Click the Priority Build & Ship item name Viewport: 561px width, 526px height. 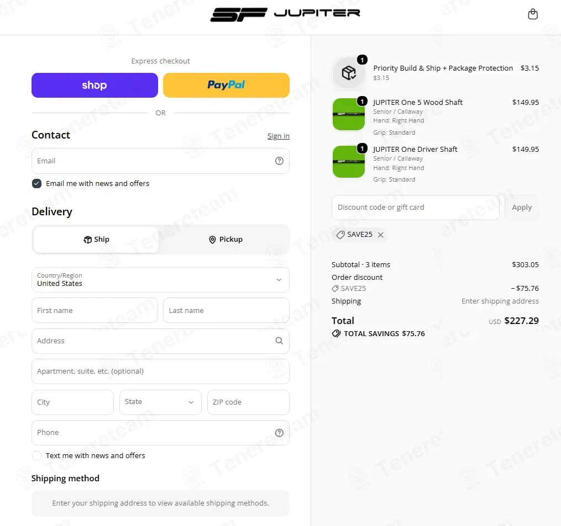[443, 68]
